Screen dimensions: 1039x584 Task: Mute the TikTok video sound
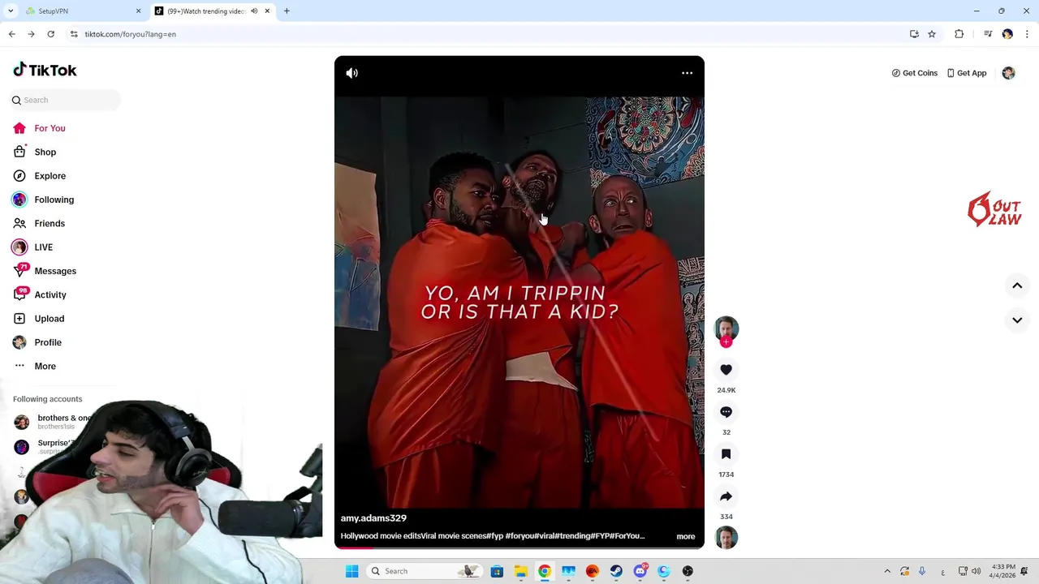click(351, 73)
